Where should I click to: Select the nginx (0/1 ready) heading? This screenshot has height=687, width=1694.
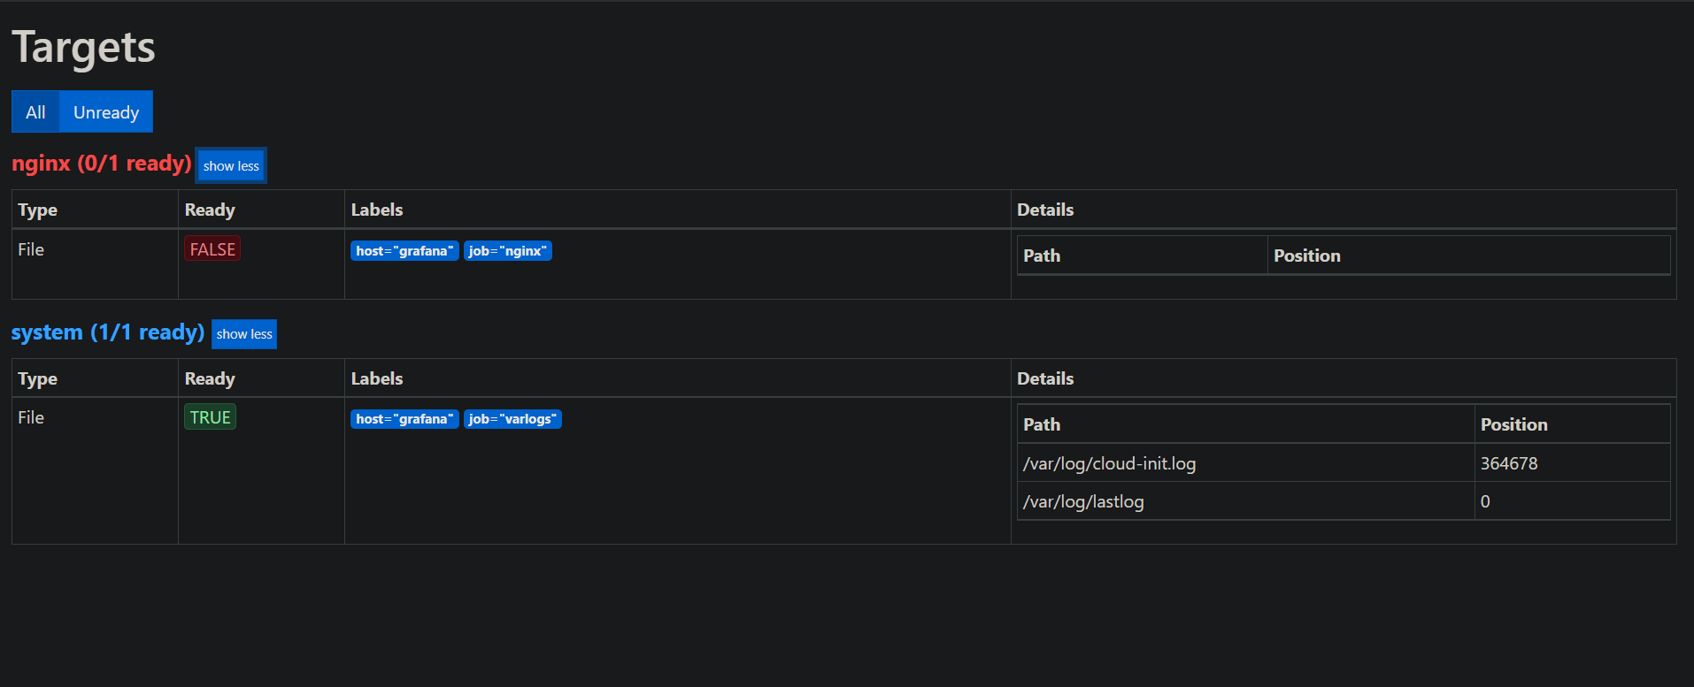point(101,164)
